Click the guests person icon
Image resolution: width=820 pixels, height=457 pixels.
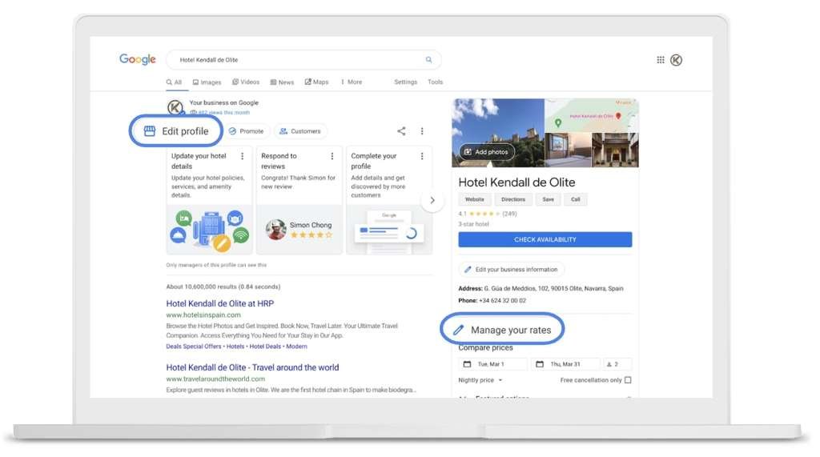[609, 364]
